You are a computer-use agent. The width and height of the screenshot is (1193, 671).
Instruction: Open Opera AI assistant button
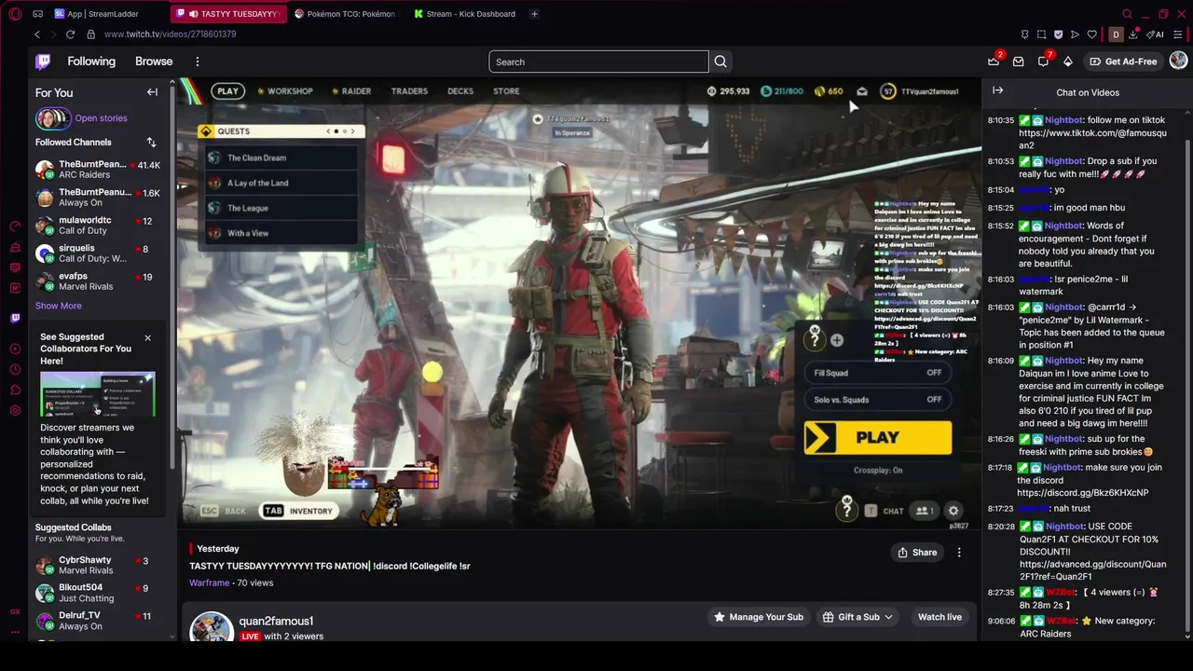tap(1156, 34)
